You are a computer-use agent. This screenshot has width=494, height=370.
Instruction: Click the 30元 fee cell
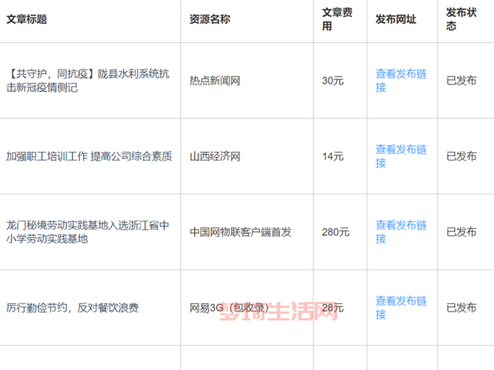click(333, 81)
